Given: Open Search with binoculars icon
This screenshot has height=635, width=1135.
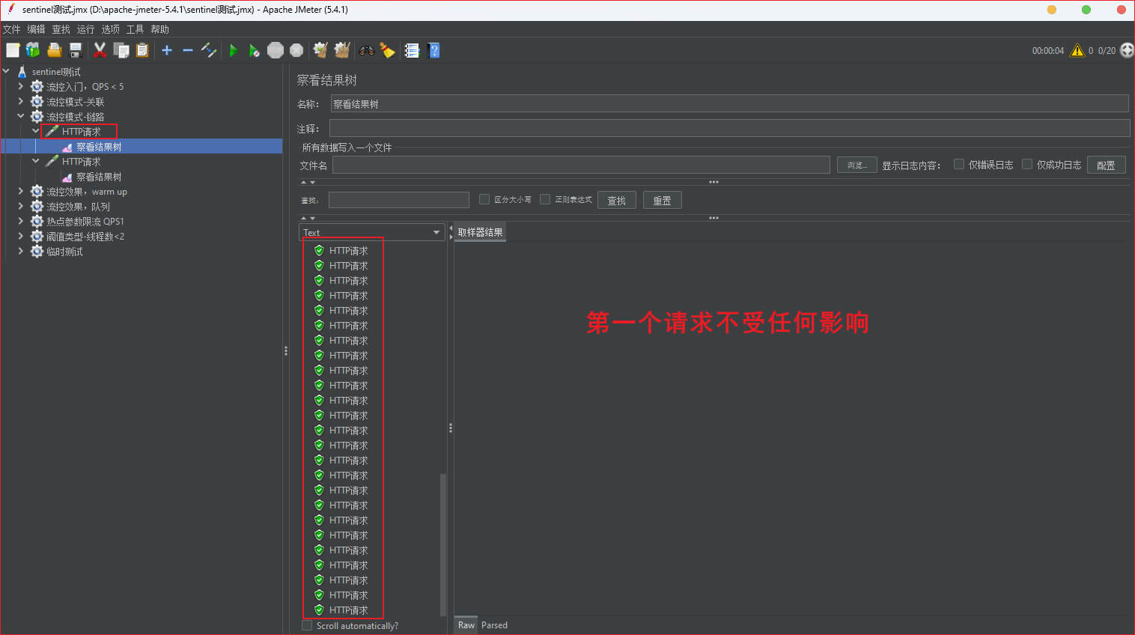Looking at the screenshot, I should [x=366, y=50].
